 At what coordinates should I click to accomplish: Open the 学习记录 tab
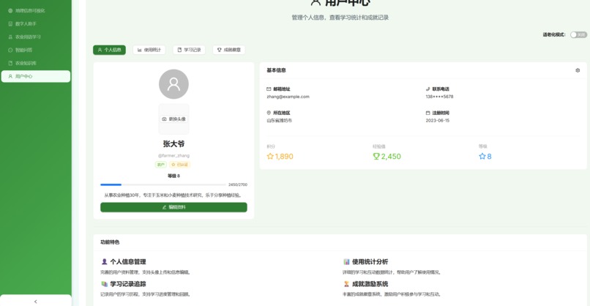190,50
